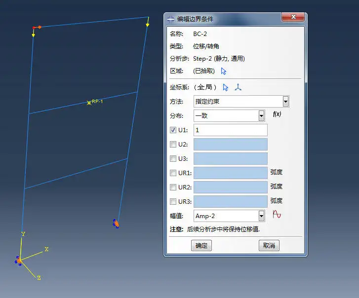Click the 位移/转角 type text
Screen dimensions: 359x298
tap(206, 46)
